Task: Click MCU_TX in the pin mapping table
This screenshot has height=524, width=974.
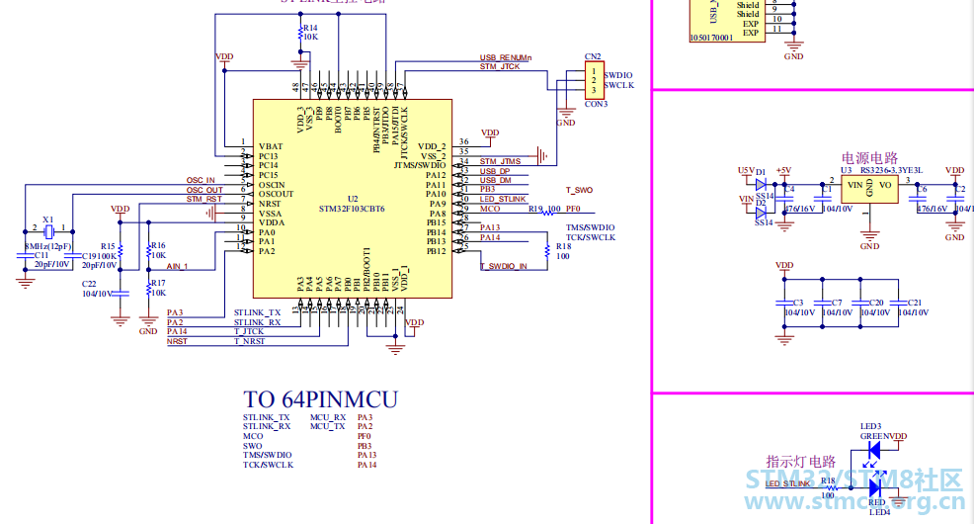Action: [327, 426]
